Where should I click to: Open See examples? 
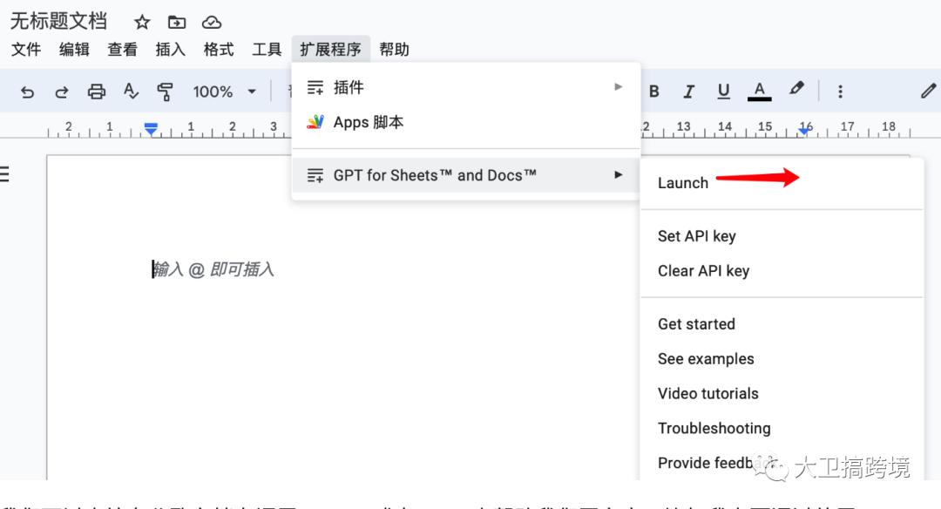(x=782, y=359)
